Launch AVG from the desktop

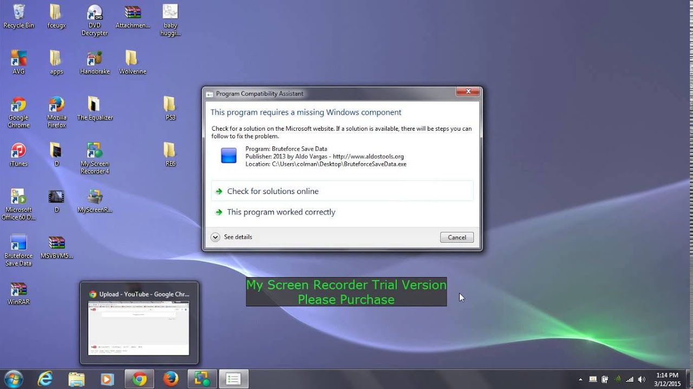click(18, 62)
